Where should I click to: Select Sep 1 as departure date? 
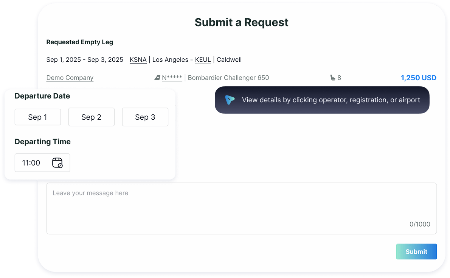(x=37, y=117)
